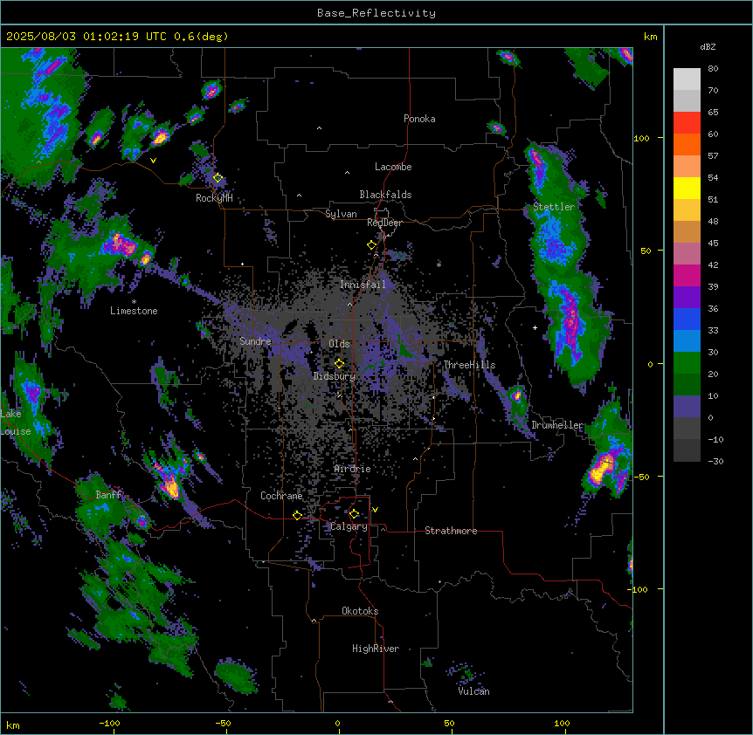Click the yellow diamond marker above RockyMH

click(x=218, y=178)
